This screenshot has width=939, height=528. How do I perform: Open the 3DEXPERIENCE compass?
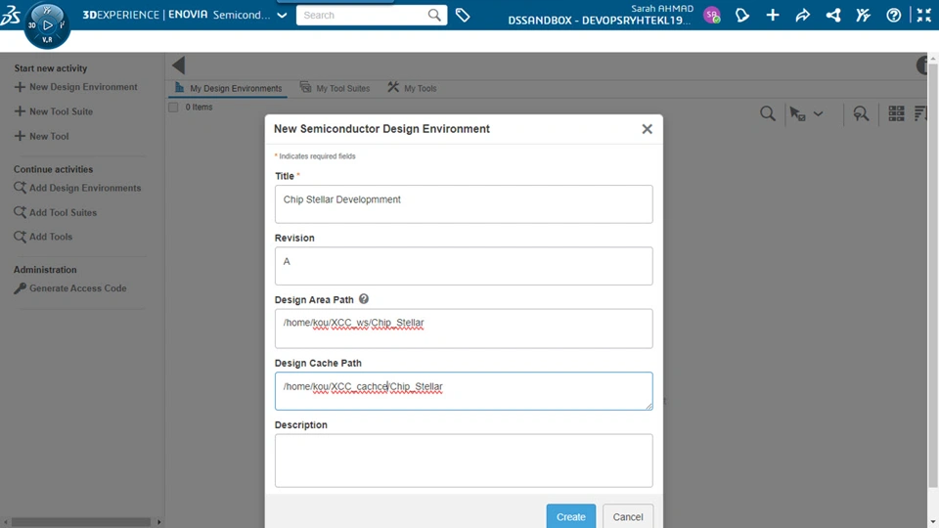[x=47, y=25]
